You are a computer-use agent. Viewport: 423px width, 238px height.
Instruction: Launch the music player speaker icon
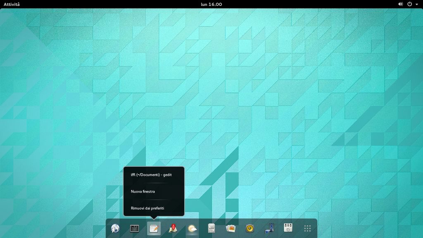click(x=250, y=228)
